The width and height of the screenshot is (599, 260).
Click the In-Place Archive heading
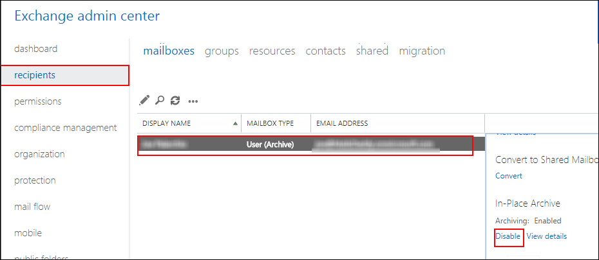pos(528,204)
